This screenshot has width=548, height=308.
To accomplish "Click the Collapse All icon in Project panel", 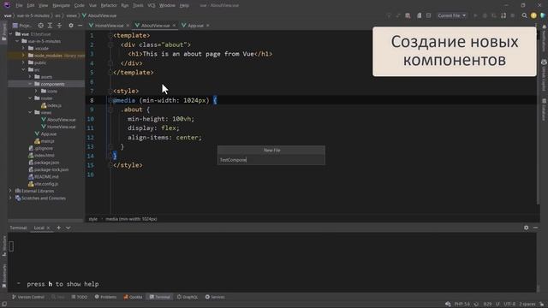I will 59,26.
